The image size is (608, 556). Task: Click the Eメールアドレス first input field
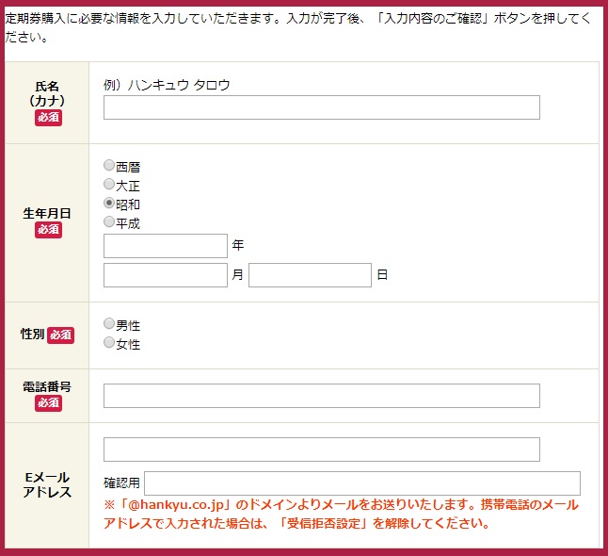[x=322, y=450]
